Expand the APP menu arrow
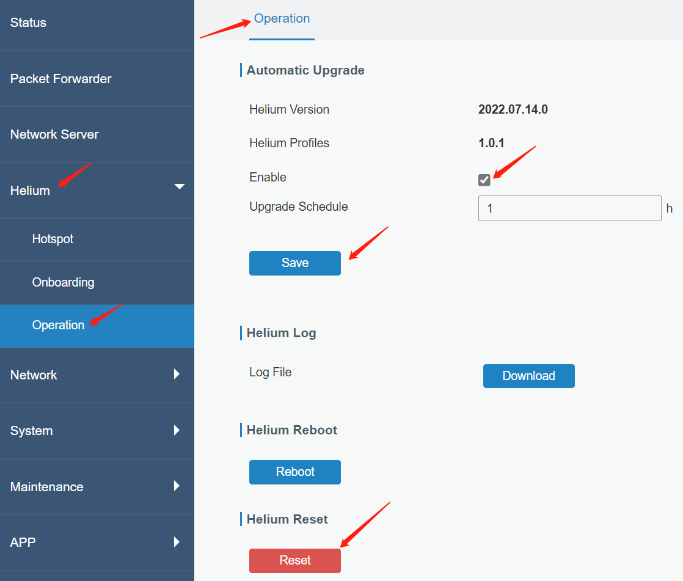Image resolution: width=683 pixels, height=581 pixels. pos(177,543)
